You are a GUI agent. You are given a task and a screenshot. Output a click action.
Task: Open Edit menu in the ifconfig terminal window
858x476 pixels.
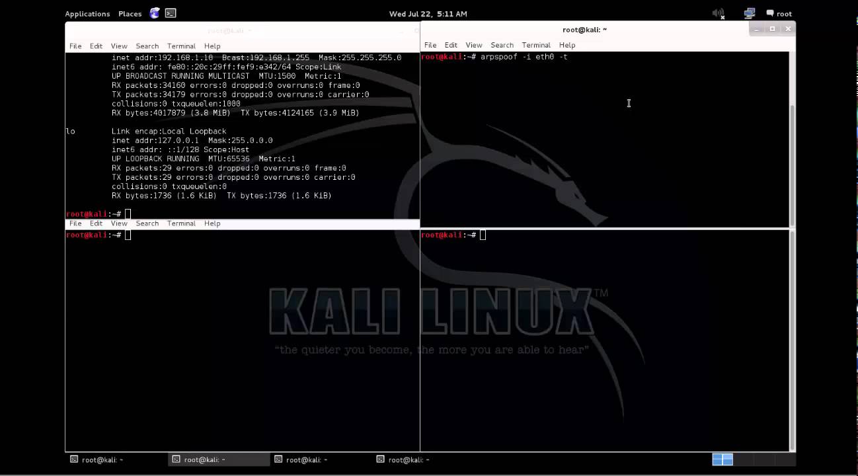coord(96,46)
